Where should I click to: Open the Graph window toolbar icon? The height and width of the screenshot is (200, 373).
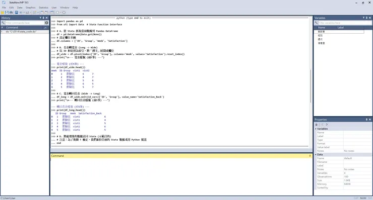click(x=27, y=13)
